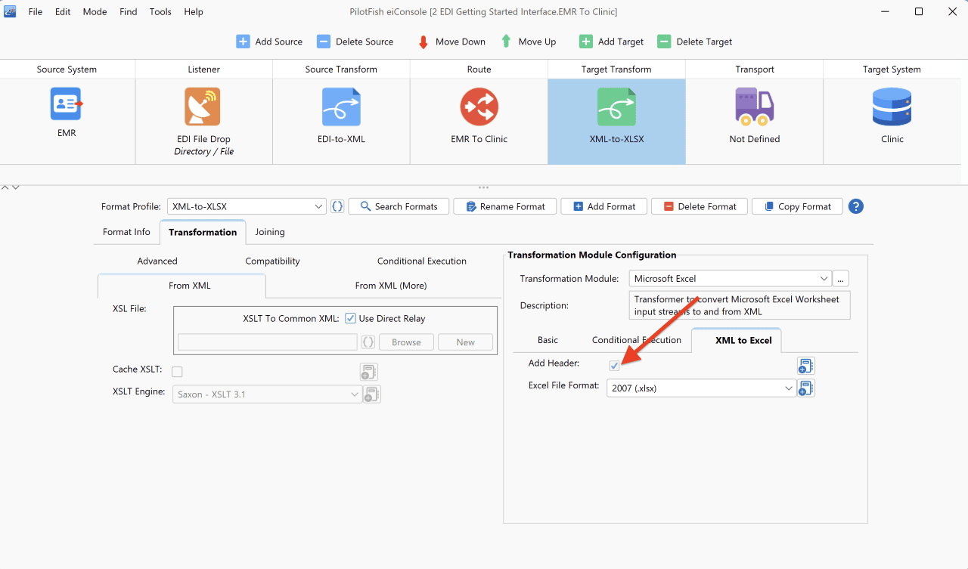
Task: Click the curly braces icon beside Format Profile
Action: (x=337, y=206)
